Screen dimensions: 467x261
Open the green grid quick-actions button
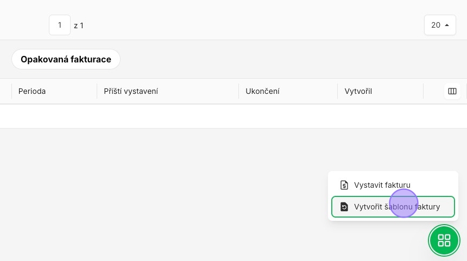[x=444, y=240]
